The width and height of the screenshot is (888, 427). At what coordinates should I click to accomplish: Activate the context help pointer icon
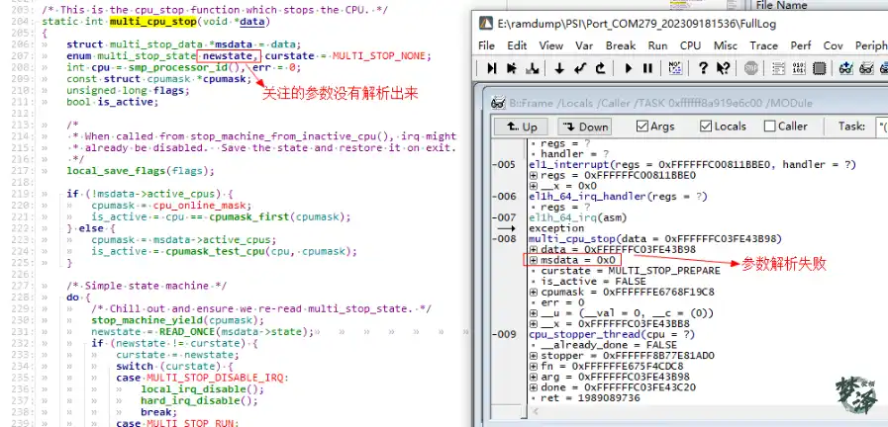(724, 68)
